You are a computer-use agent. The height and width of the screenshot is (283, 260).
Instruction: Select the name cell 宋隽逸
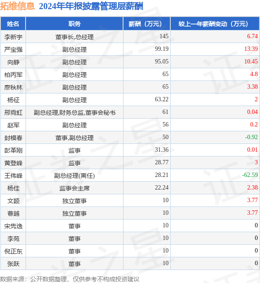point(13,226)
